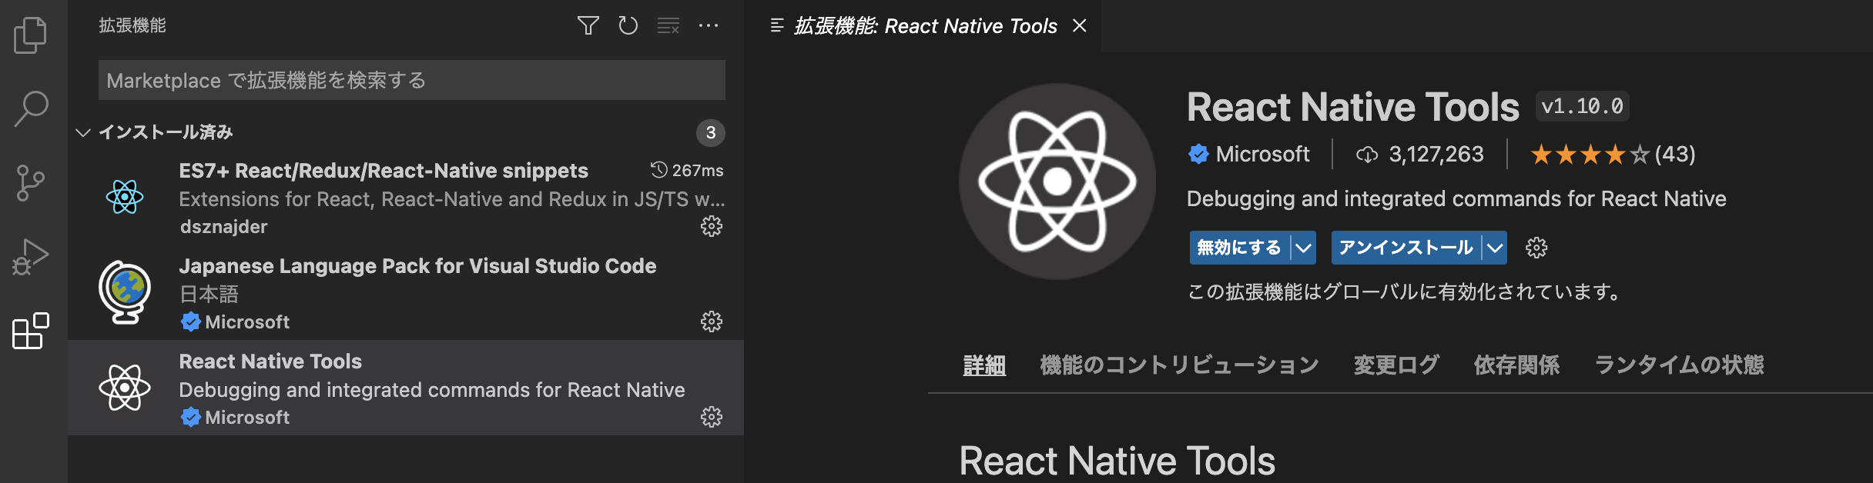Click the アンインストール button

tap(1406, 248)
